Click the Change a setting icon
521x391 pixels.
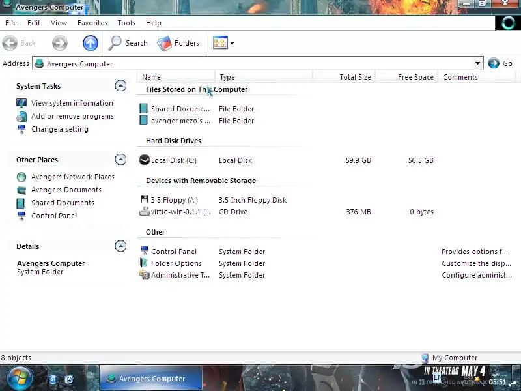coord(21,129)
